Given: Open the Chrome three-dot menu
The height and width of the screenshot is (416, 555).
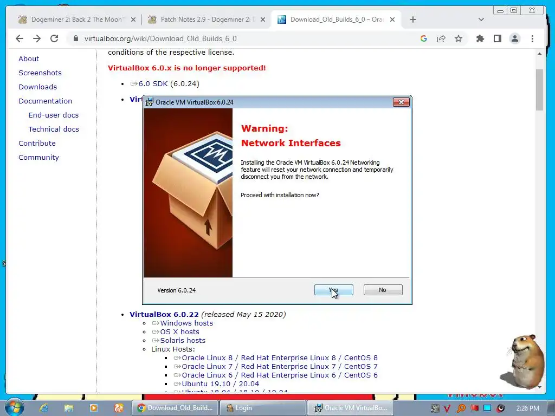Looking at the screenshot, I should tap(532, 38).
